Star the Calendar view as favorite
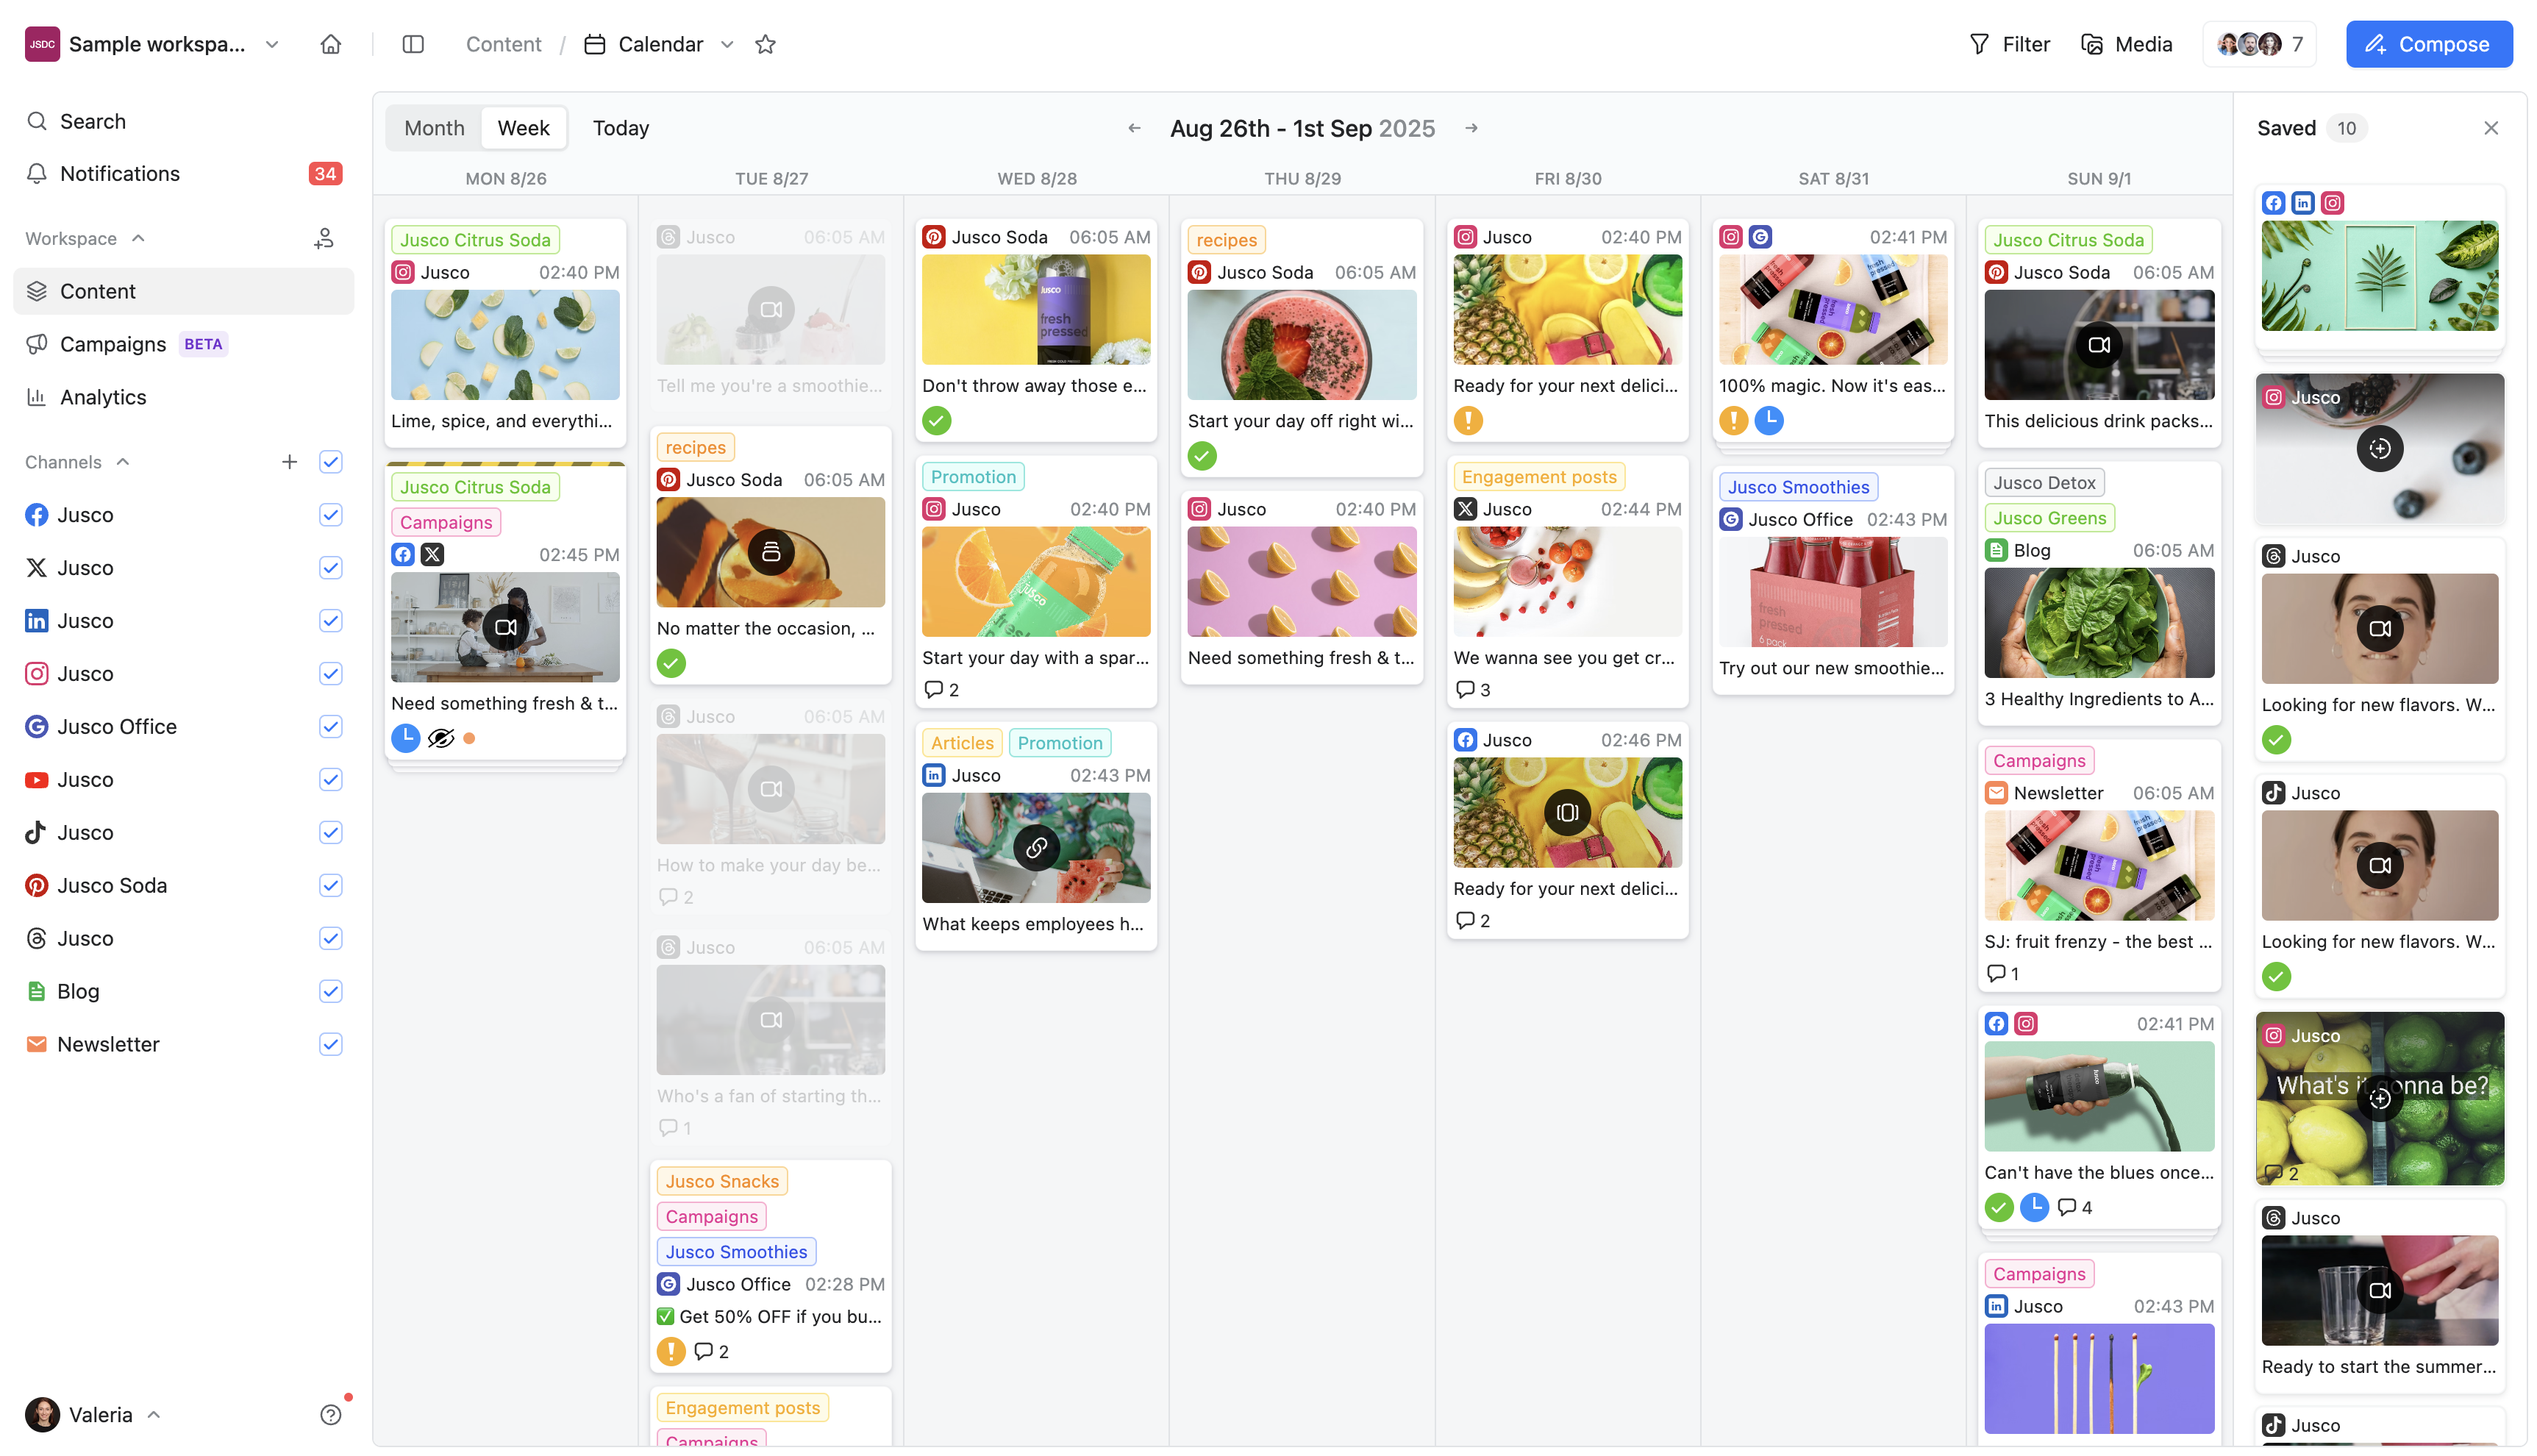Image resolution: width=2537 pixels, height=1456 pixels. [x=765, y=44]
